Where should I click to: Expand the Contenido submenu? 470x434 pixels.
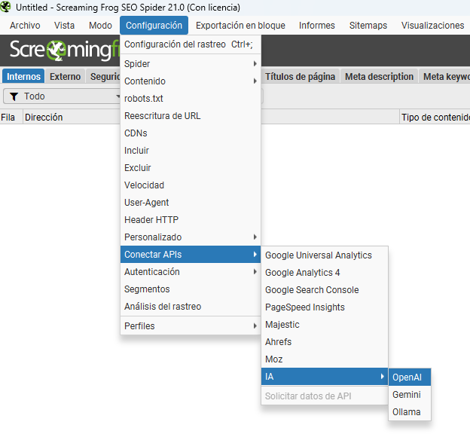click(x=191, y=81)
